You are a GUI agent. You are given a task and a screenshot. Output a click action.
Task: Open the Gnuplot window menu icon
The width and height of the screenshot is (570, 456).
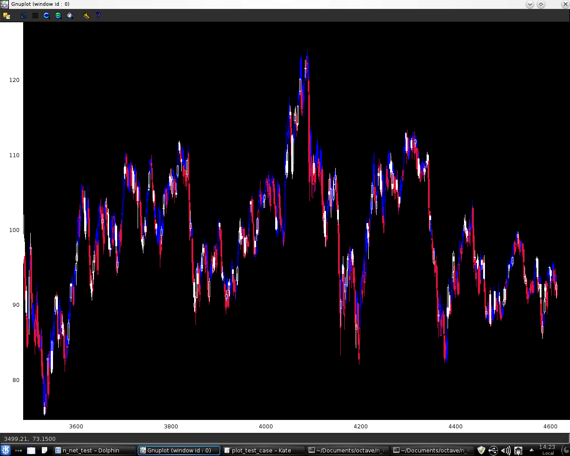tap(4, 4)
